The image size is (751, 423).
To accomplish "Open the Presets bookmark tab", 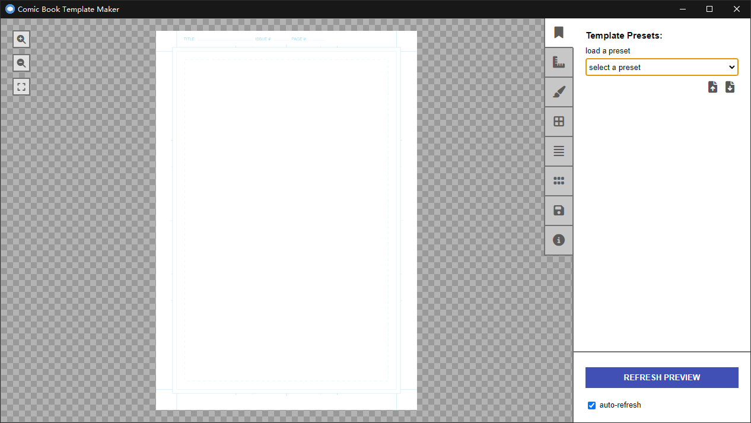I will pyautogui.click(x=559, y=33).
